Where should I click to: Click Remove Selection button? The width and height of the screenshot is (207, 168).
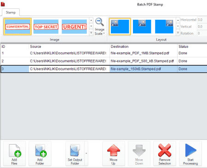click(165, 154)
